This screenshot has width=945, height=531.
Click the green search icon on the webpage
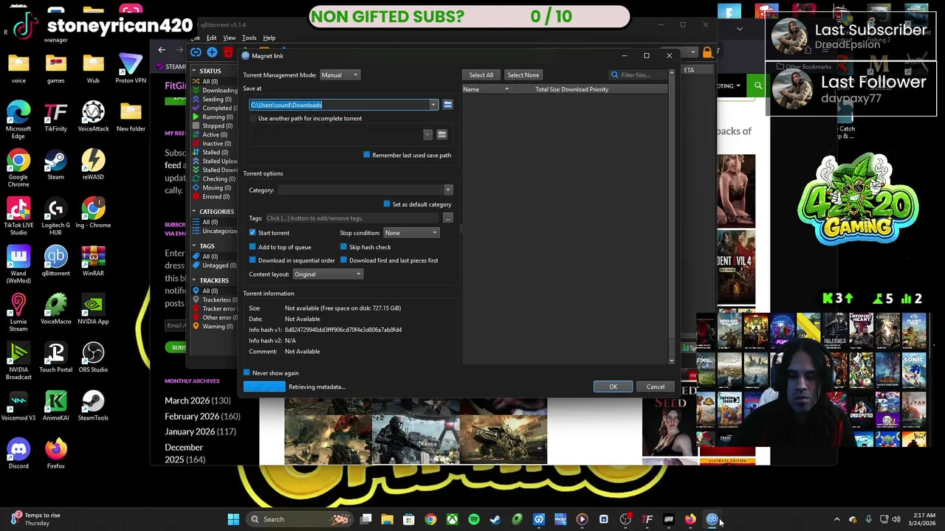click(757, 86)
